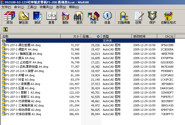Viewport: 185px width, 125px height.
Task: Click file icon of P1-207-10 214-3 油管 A4.dwg
Action: (x=4, y=71)
